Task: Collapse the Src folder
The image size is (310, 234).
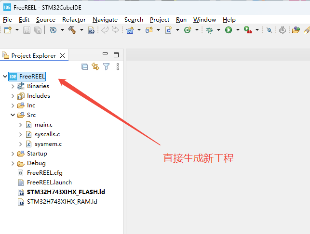Action: (13, 115)
